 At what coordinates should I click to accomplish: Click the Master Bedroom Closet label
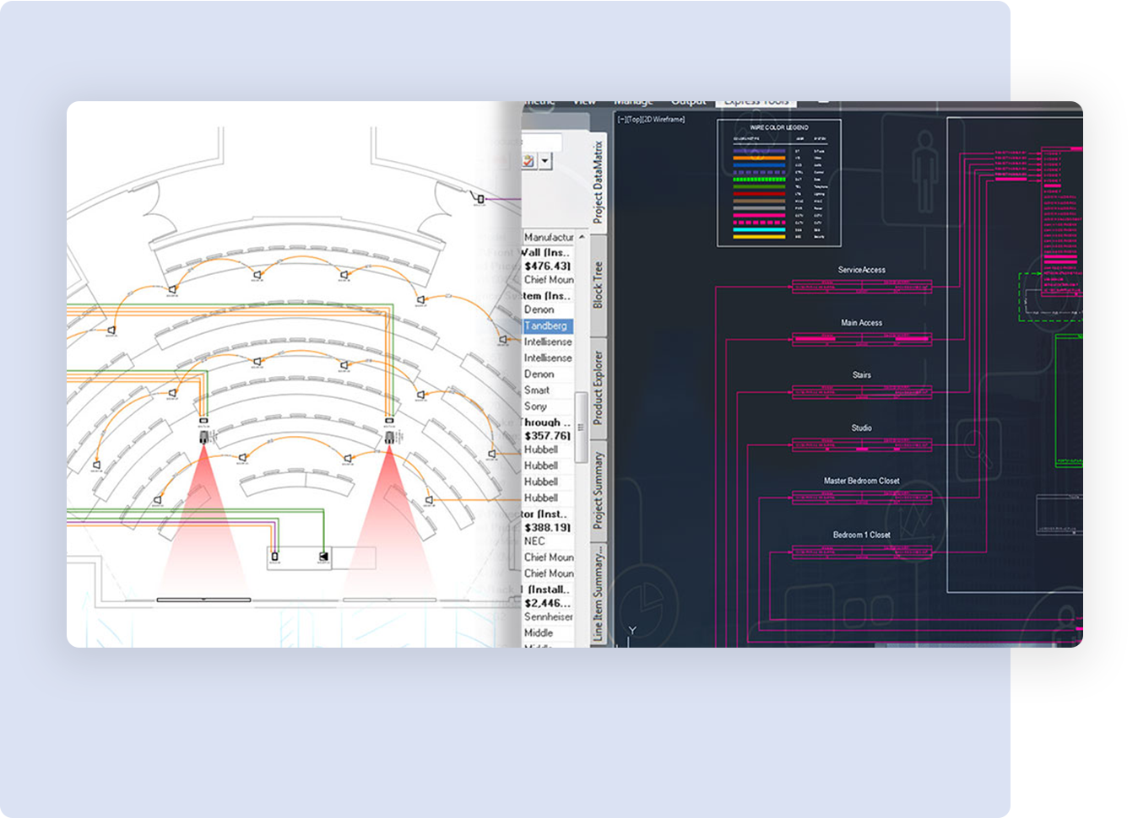coord(862,481)
